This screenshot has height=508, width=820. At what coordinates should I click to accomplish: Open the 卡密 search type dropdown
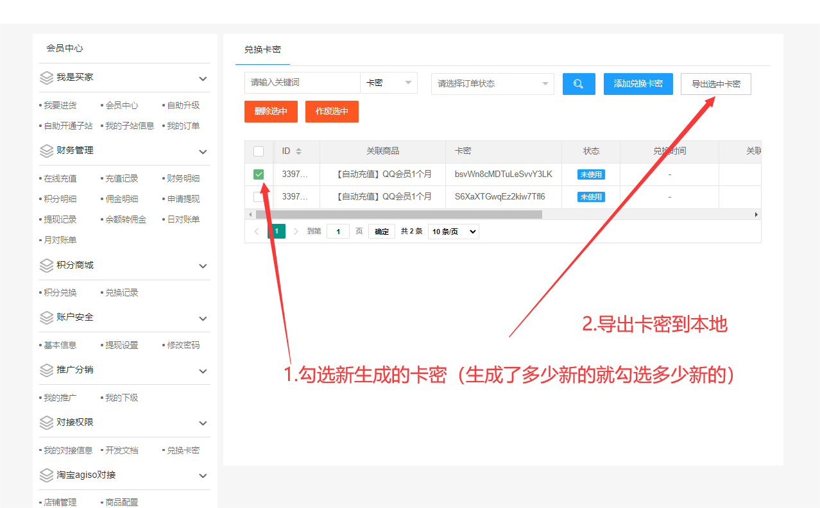[389, 83]
